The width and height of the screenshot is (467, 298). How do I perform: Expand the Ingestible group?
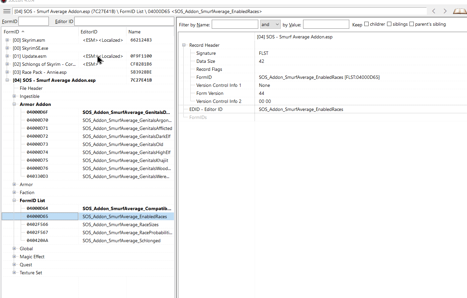tap(14, 96)
